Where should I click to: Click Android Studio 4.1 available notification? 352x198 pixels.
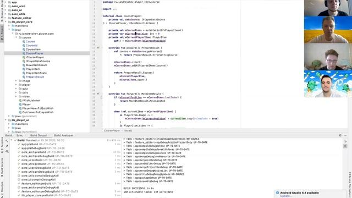click(299, 193)
